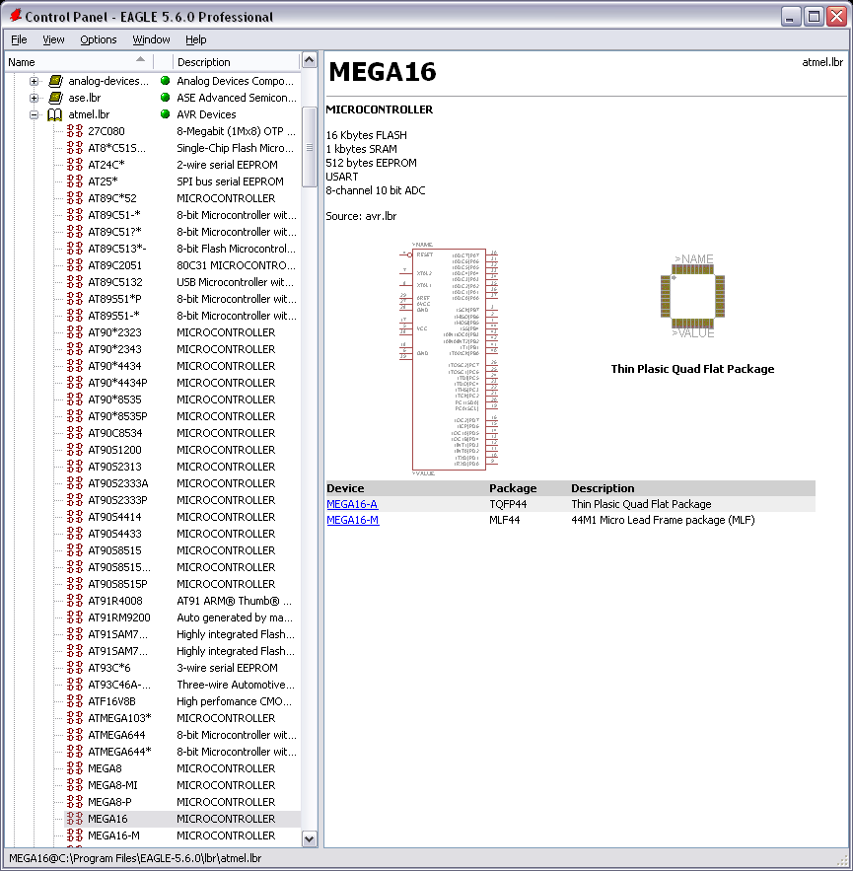The image size is (853, 871).
Task: Select the AT90S2333A tree entry
Action: 117,483
